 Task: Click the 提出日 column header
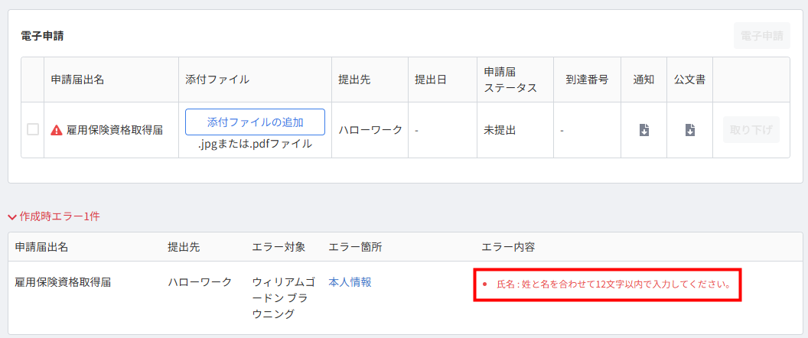(x=431, y=80)
